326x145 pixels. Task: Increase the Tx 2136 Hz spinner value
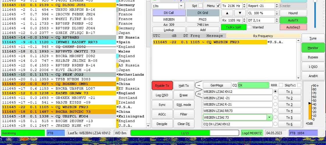244,5
